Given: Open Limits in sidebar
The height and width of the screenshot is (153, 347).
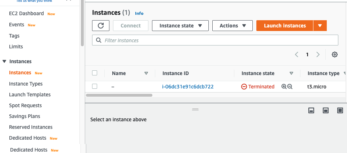Looking at the screenshot, I should pos(16,47).
